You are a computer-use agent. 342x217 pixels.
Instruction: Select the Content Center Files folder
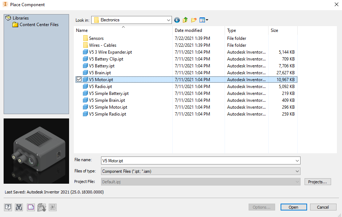point(39,25)
